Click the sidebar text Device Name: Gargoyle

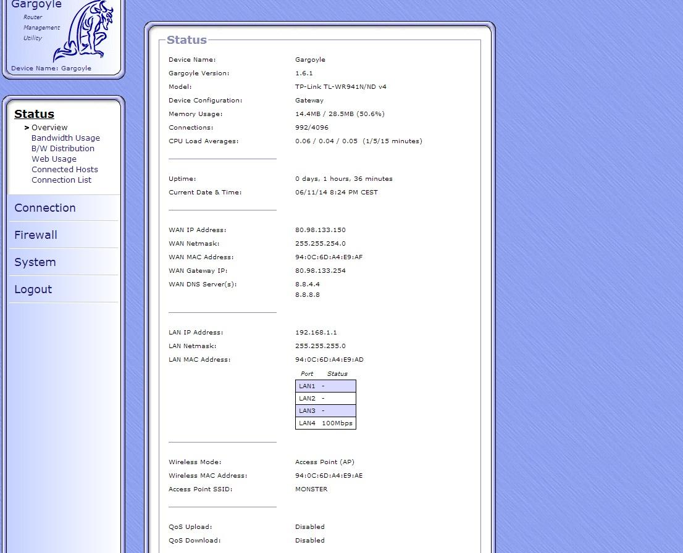tap(51, 68)
